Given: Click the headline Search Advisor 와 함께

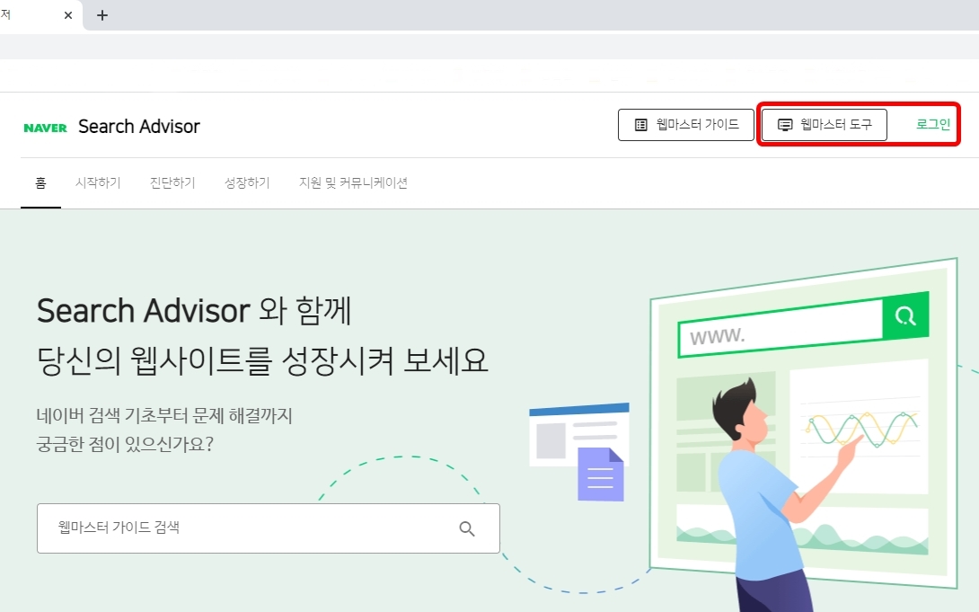Looking at the screenshot, I should pos(194,311).
